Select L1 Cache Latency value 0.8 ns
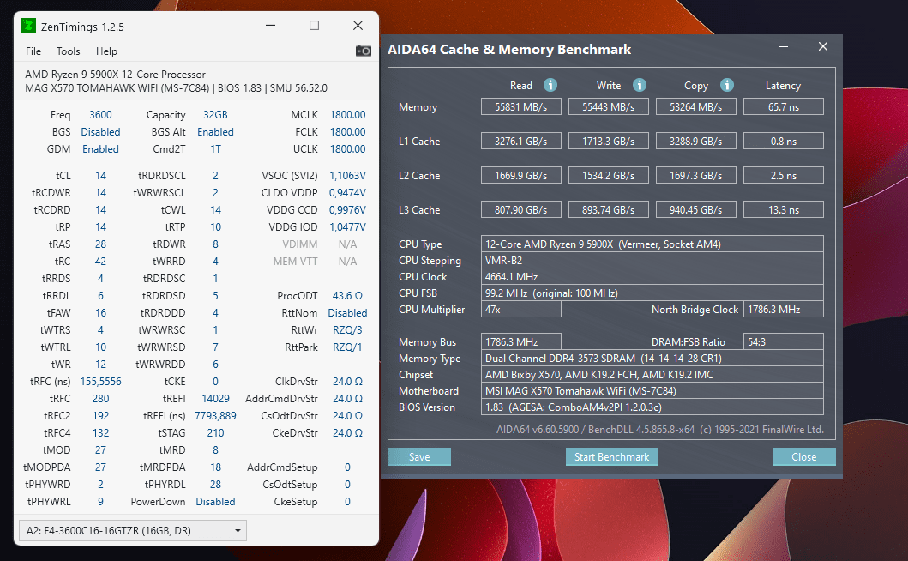The width and height of the screenshot is (908, 561). pyautogui.click(x=784, y=141)
